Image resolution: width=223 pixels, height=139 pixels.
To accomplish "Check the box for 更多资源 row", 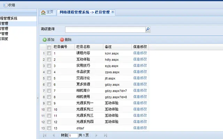I will (x=49, y=84).
